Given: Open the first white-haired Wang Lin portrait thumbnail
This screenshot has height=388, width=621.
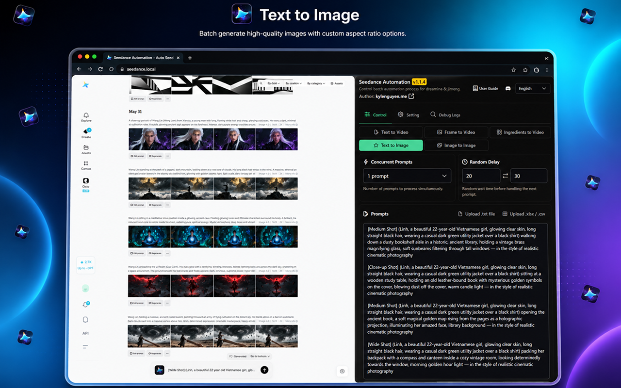Looking at the screenshot, I should coord(149,139).
